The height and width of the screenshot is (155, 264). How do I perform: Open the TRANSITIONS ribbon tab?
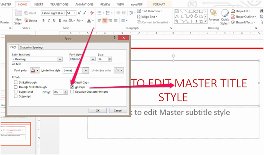(x=59, y=5)
